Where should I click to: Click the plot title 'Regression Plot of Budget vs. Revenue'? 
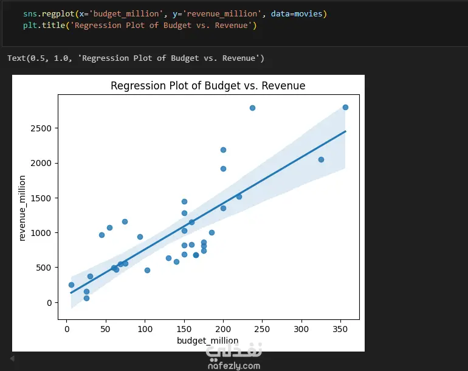tap(208, 86)
